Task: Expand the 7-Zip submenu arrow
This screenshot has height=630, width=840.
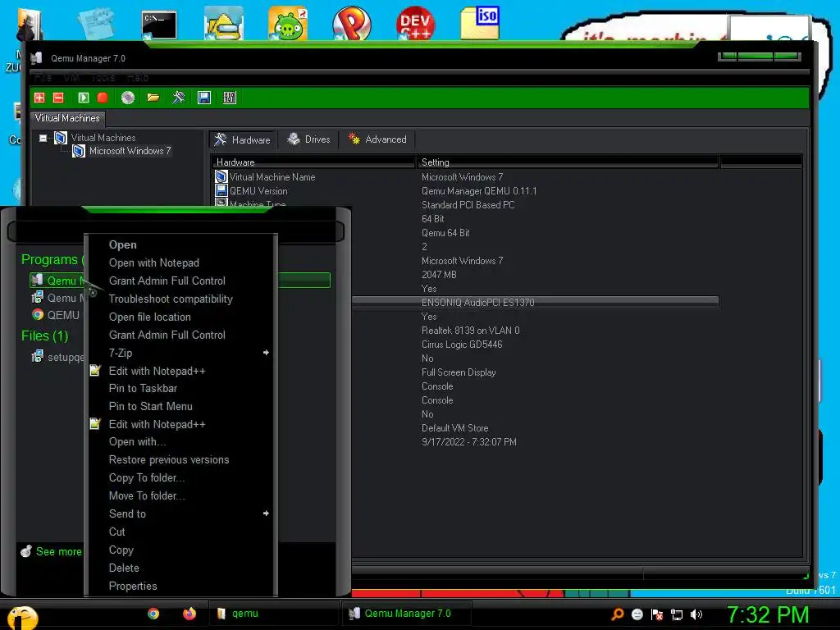Action: [266, 353]
